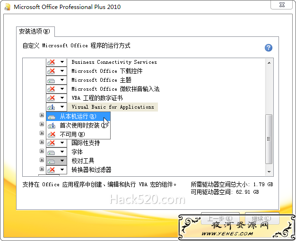Click the 上一步(B) back button

pyautogui.click(x=220, y=218)
